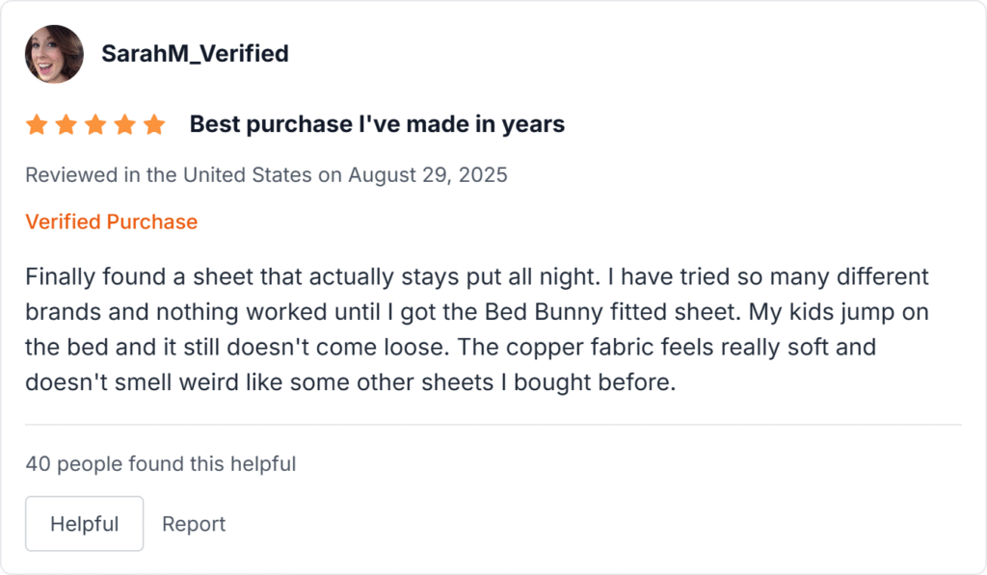Select the fifth rating star

coord(154,124)
